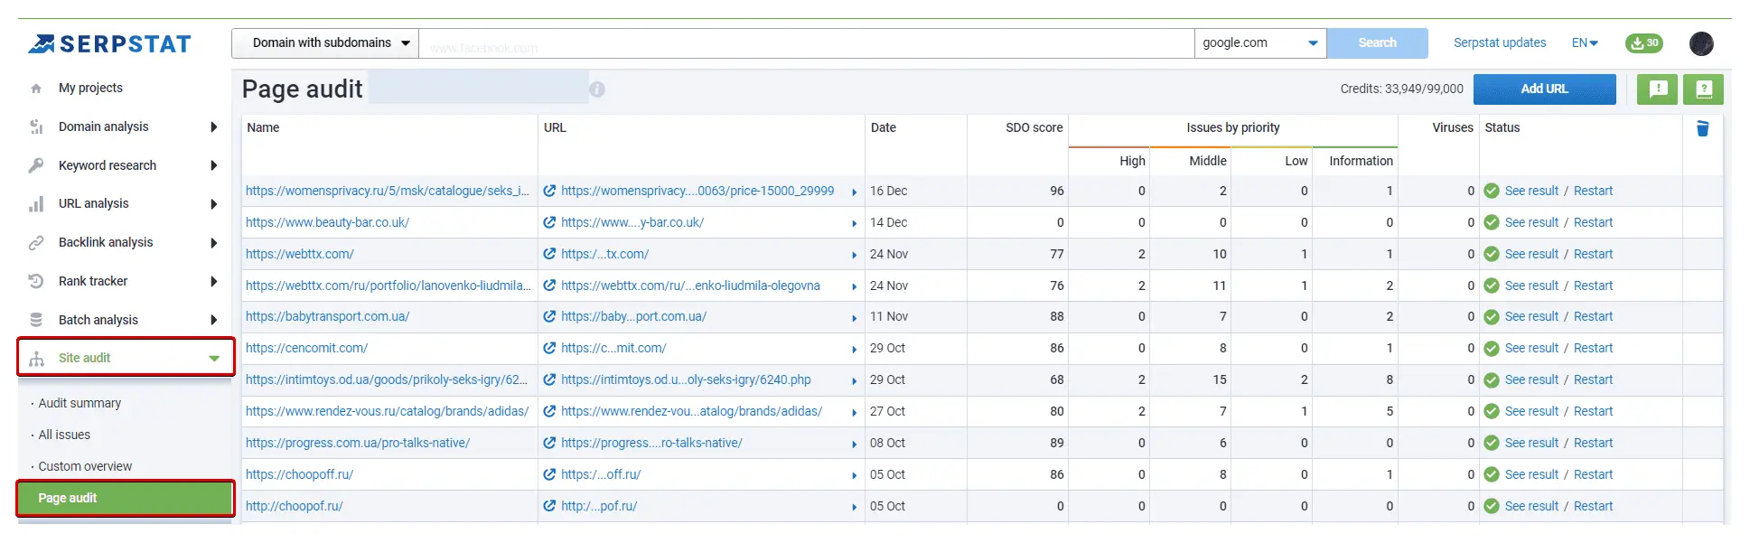1750x543 pixels.
Task: Open Custom overview in sidebar
Action: click(x=85, y=466)
